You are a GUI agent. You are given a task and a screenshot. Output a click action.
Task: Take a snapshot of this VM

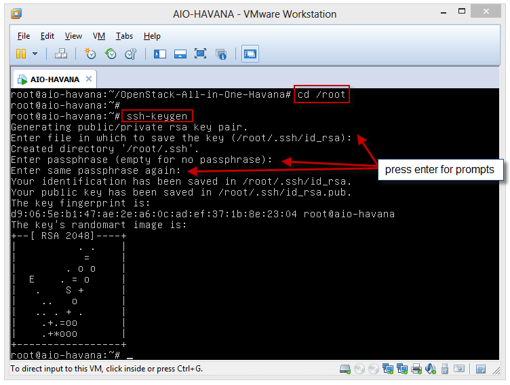click(90, 54)
